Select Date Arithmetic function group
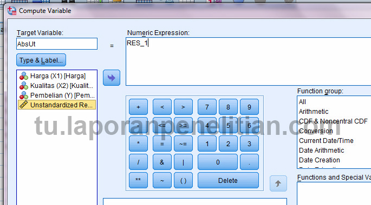Image resolution: width=371 pixels, height=205 pixels. [x=321, y=150]
